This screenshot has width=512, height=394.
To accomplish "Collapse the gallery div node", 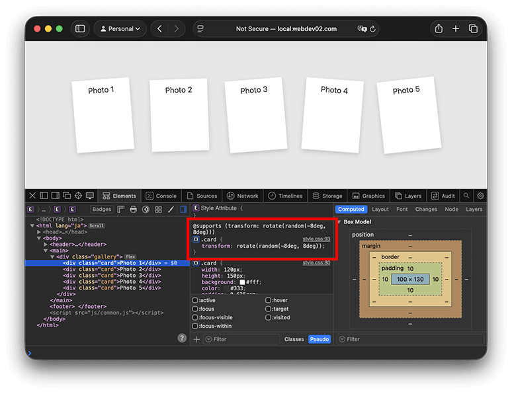I will click(x=52, y=256).
